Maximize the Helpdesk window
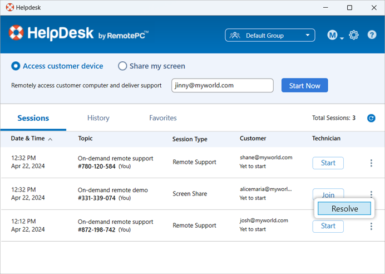The height and width of the screenshot is (274, 385). pos(349,8)
